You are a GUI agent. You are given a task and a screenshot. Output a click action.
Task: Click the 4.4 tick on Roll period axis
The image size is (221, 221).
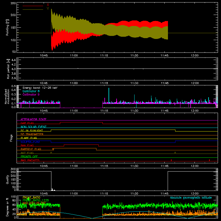click(14, 60)
